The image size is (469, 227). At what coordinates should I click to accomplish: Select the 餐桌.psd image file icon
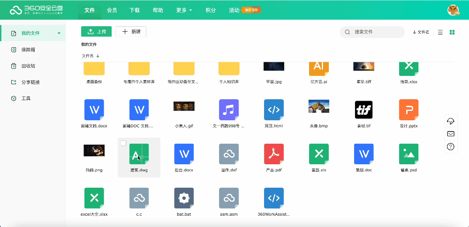pos(408,154)
